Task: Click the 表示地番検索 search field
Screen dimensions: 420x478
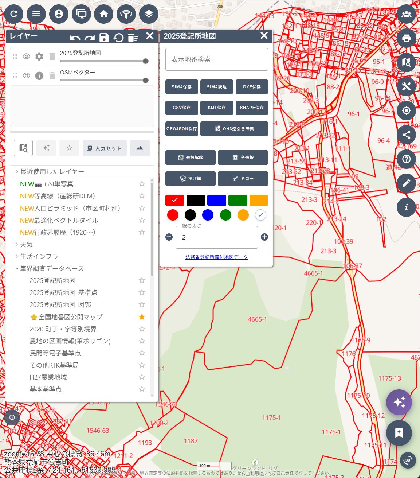Action: click(x=216, y=59)
